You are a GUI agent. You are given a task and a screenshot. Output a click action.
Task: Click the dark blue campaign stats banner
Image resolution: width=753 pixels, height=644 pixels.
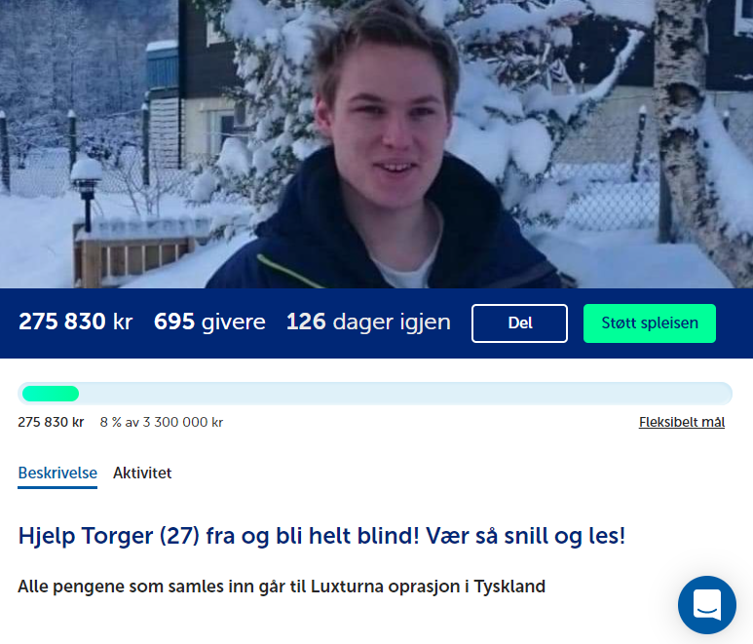[x=376, y=323]
